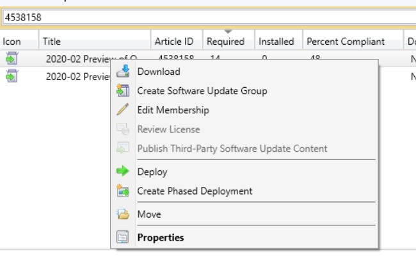Click the first row's update icon
416x258 pixels.
12,59
